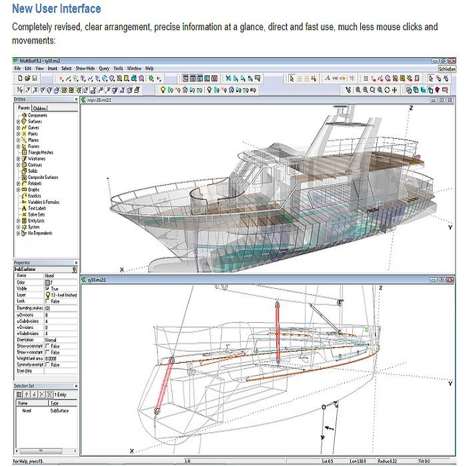Toggle the Lock checkbox in Properties
Screen dimensions: 467x467
47,301
